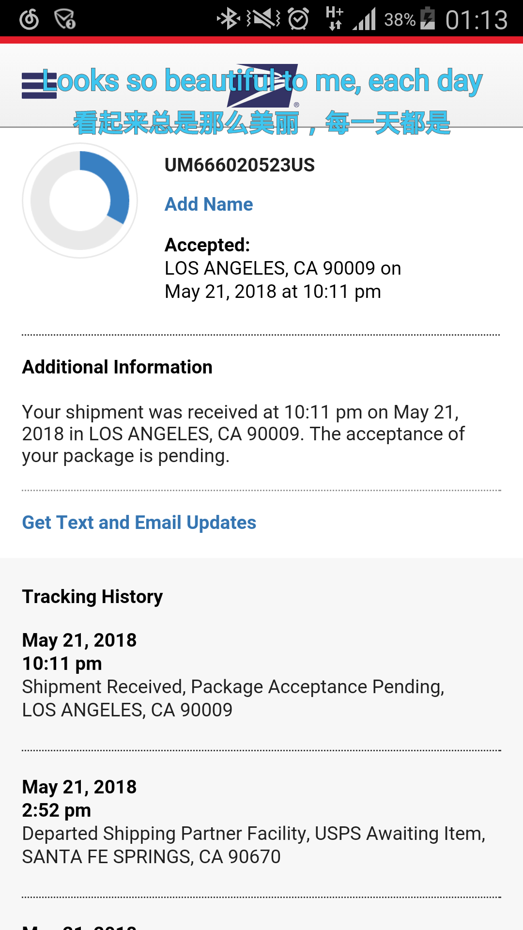This screenshot has width=523, height=930.
Task: Tap the battery charging icon
Action: (427, 19)
